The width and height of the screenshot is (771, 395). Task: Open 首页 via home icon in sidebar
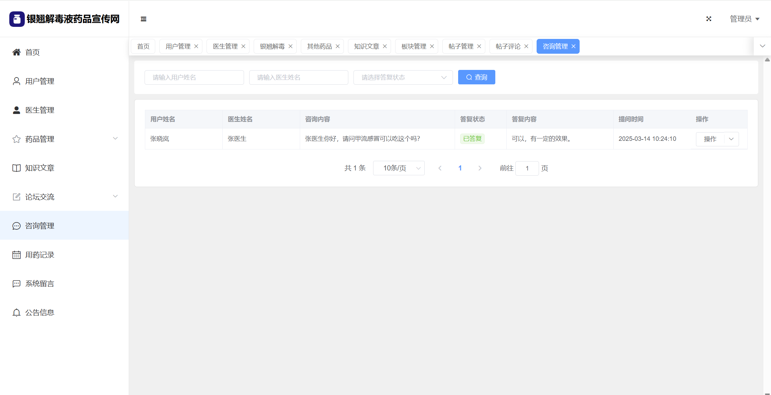tap(17, 52)
